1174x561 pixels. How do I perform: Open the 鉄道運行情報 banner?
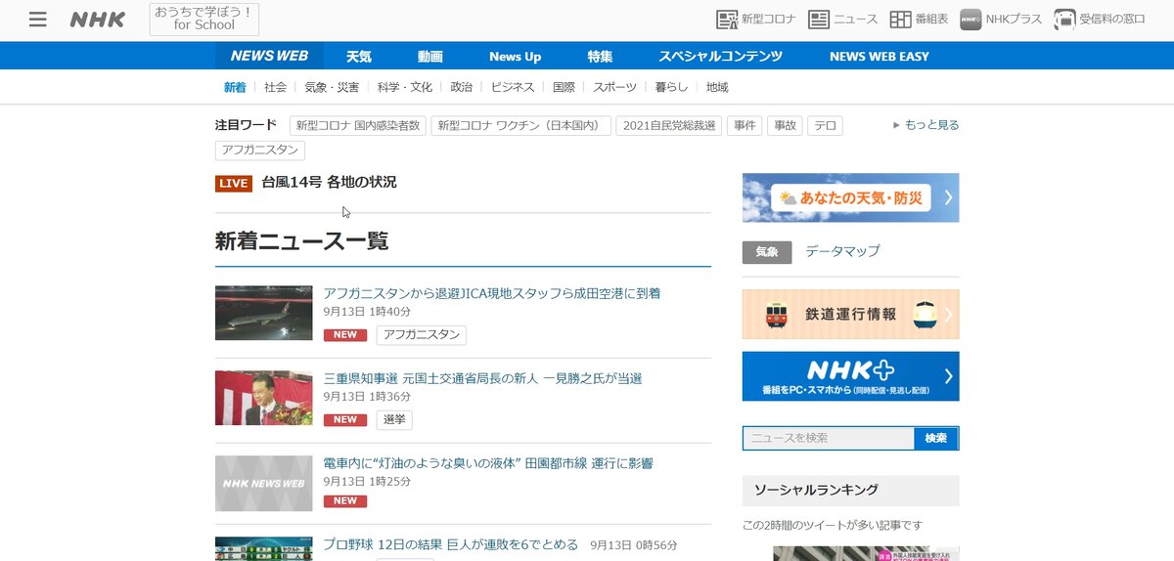(851, 315)
